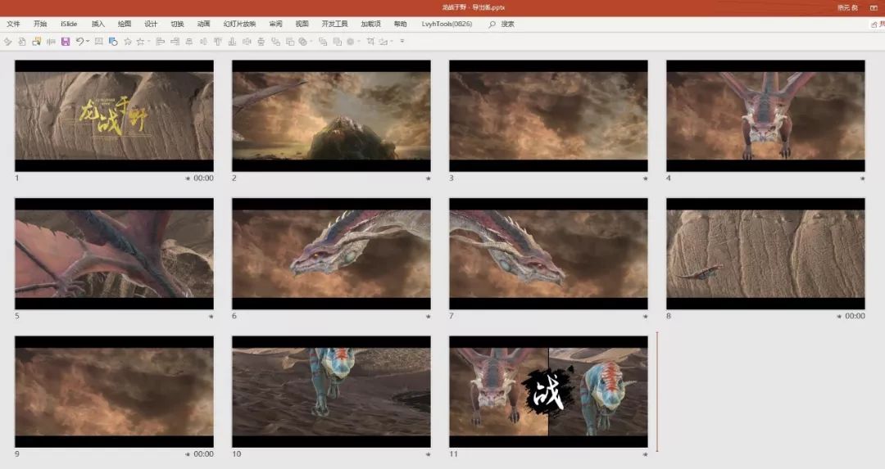The image size is (885, 469).
Task: Click the transition star icon under slide 1
Action: click(188, 178)
